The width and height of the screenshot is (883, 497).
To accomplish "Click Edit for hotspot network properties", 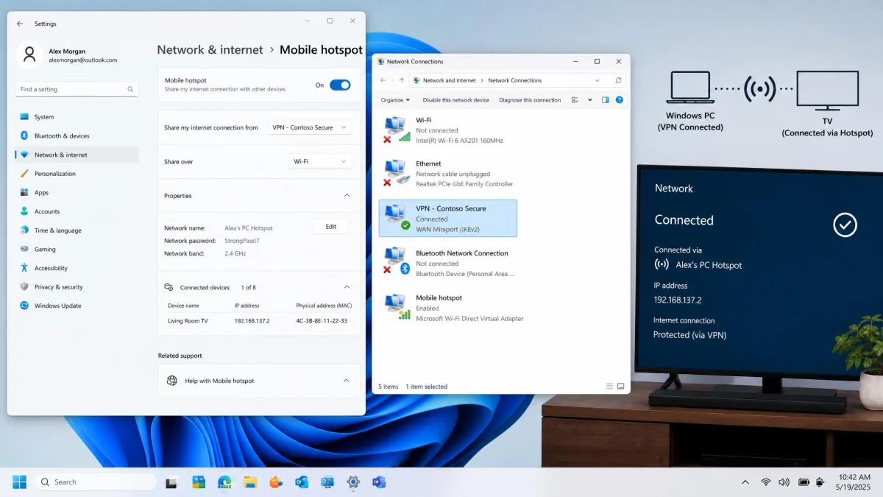I will tap(331, 227).
